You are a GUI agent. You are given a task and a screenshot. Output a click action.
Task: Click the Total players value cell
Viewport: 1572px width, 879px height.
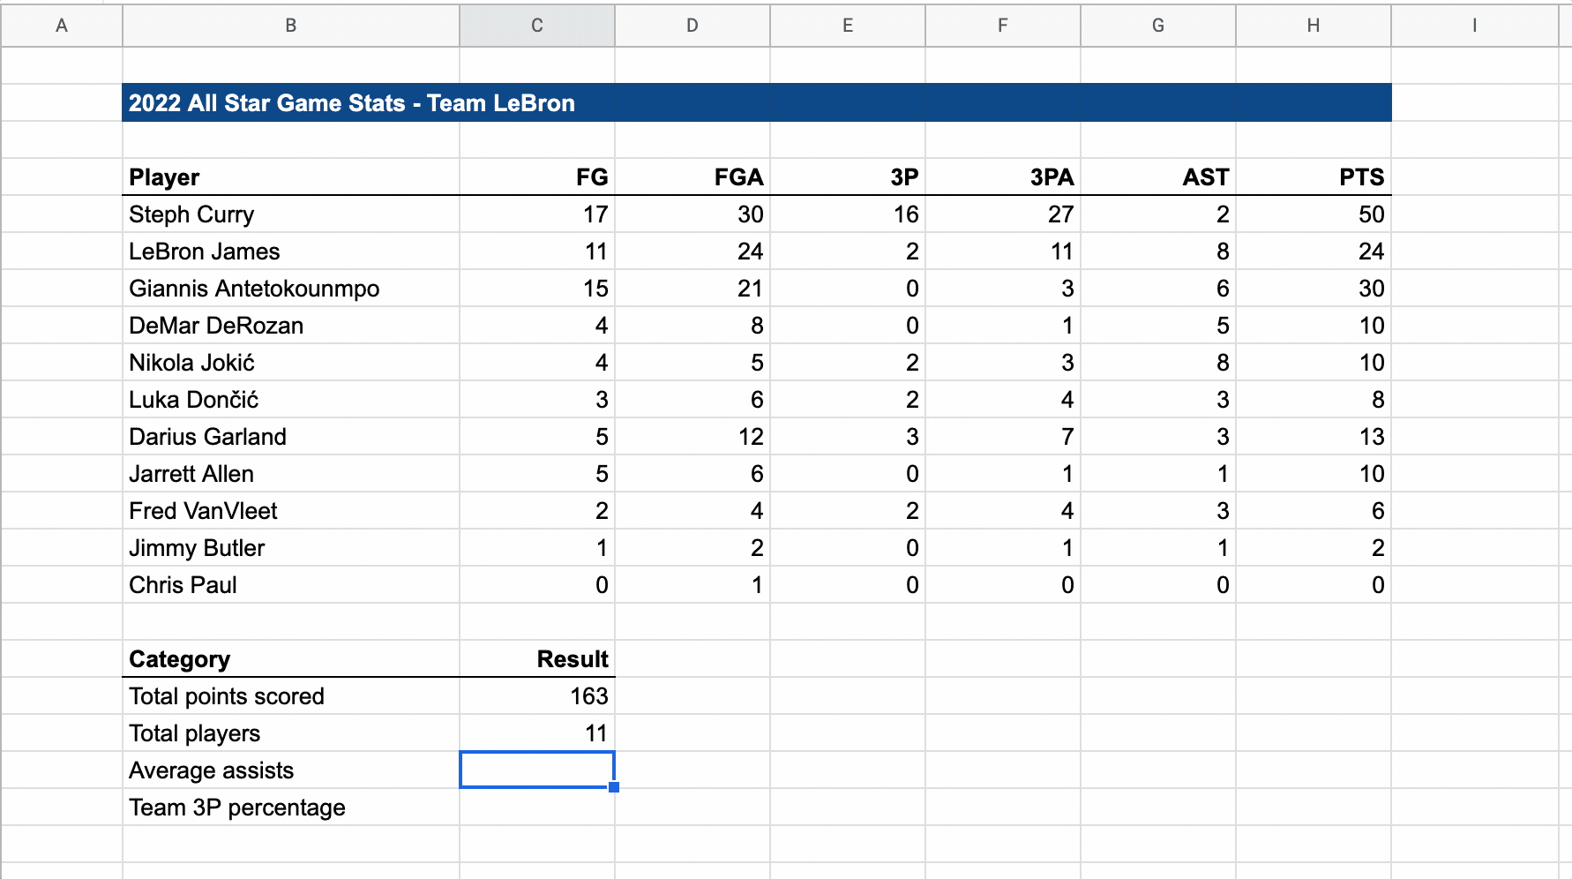click(536, 733)
